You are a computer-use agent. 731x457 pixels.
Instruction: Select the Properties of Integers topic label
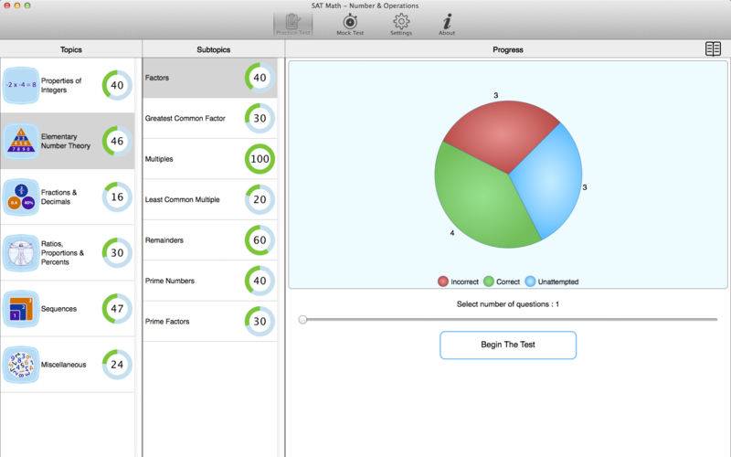61,85
